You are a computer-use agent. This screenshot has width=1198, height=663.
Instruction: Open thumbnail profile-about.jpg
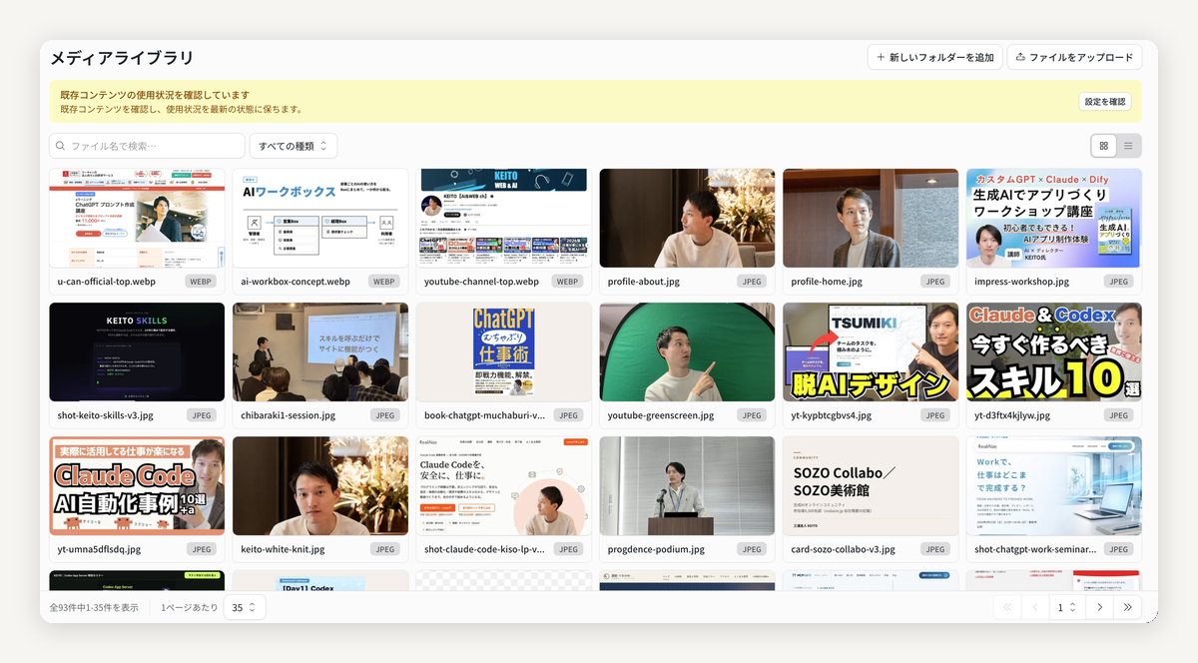coord(687,218)
